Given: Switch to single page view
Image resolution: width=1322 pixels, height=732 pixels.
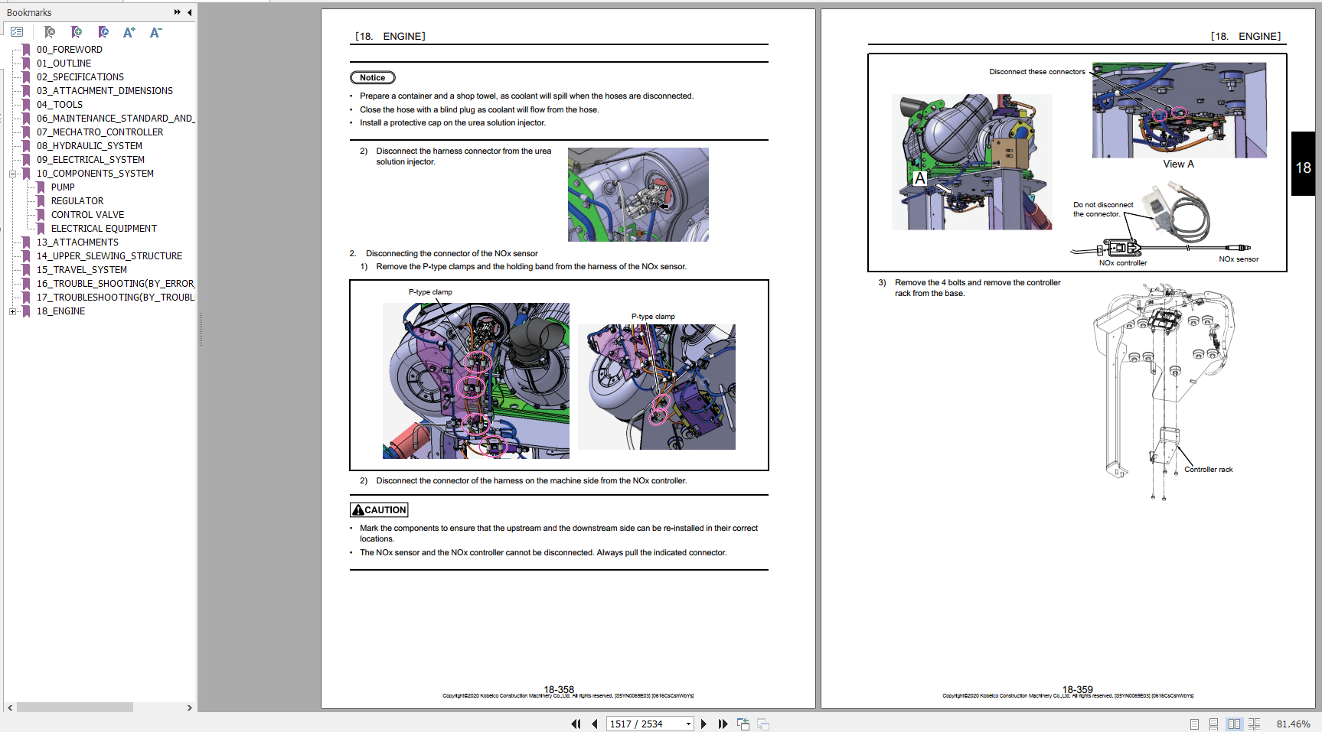Looking at the screenshot, I should point(1194,724).
